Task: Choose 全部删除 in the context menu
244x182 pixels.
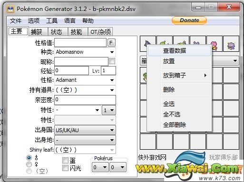Action: (x=179, y=125)
